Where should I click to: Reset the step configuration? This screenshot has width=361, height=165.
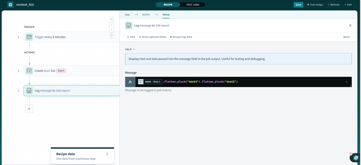pyautogui.click(x=346, y=37)
